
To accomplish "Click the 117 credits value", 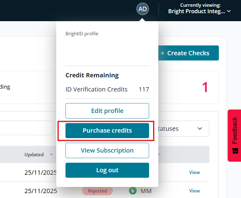I will (x=144, y=89).
